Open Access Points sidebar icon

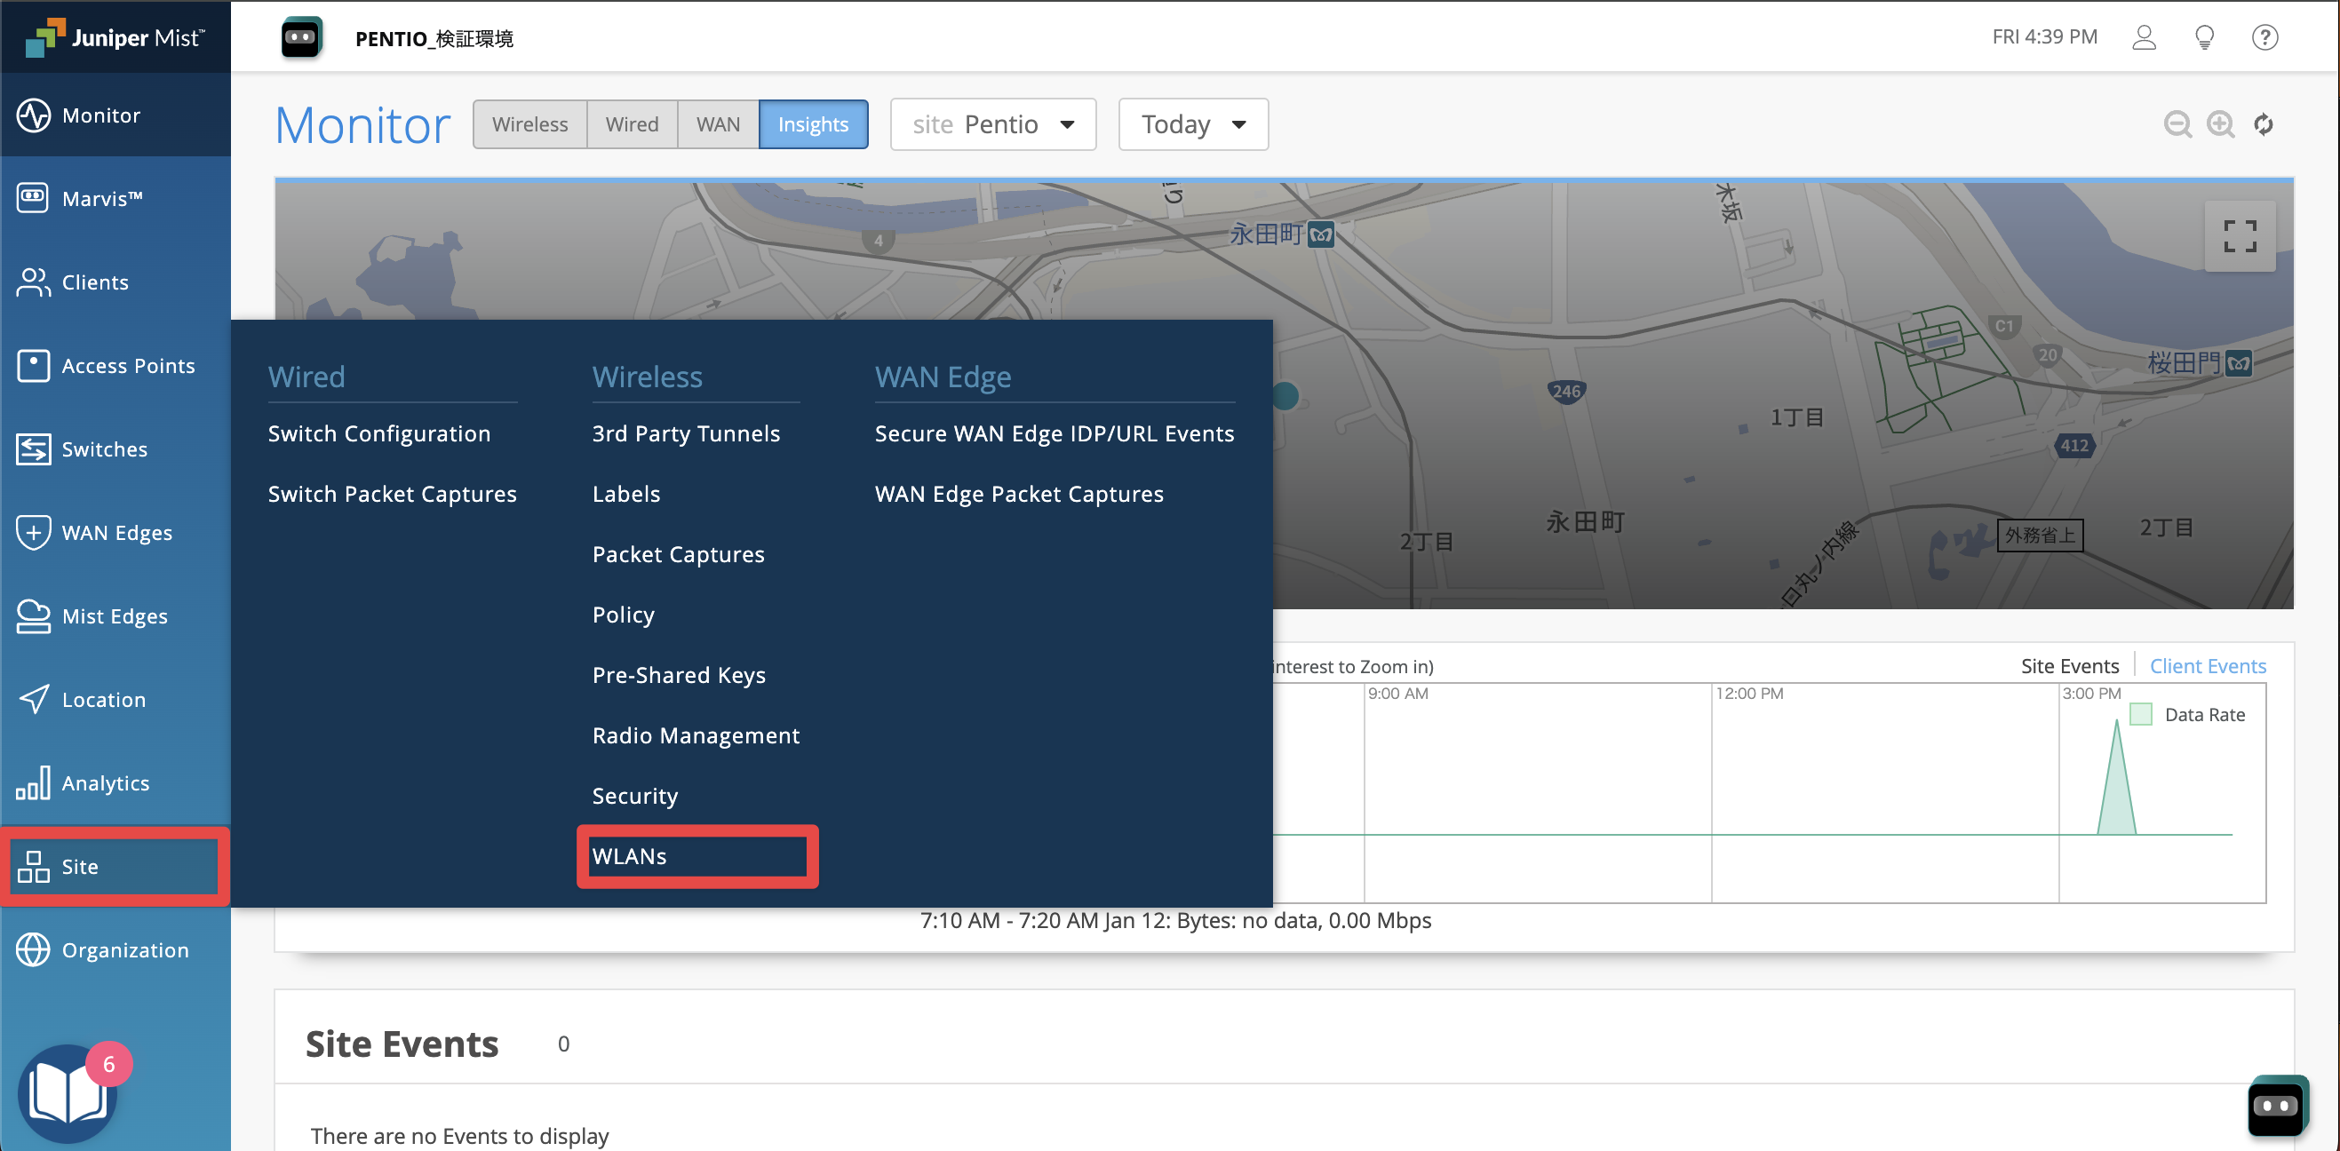tap(34, 365)
